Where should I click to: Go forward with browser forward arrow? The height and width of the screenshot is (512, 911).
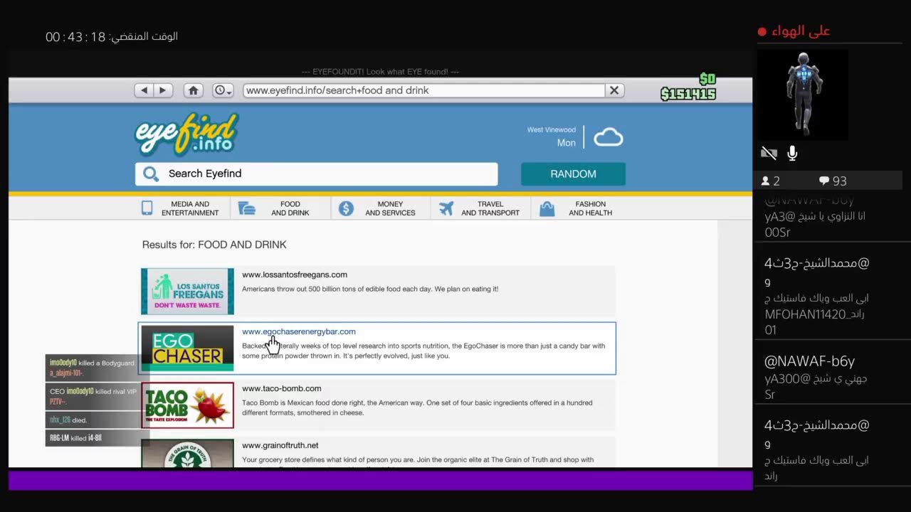pos(163,90)
